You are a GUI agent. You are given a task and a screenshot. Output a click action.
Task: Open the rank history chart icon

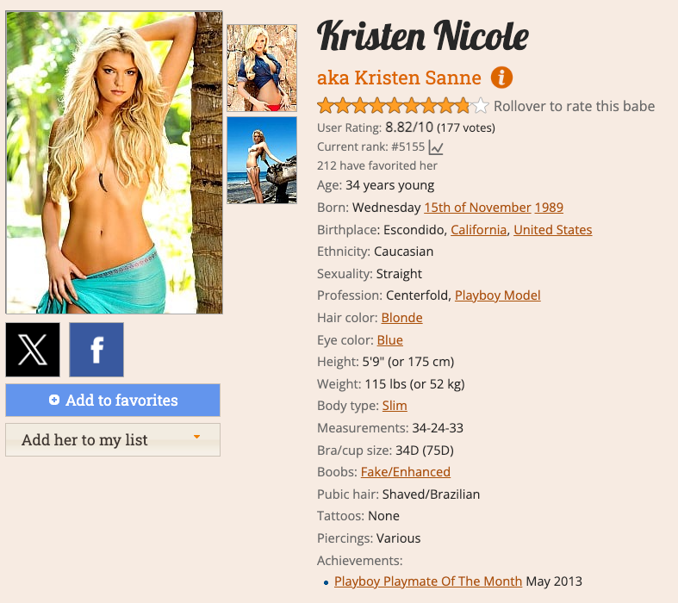(436, 147)
